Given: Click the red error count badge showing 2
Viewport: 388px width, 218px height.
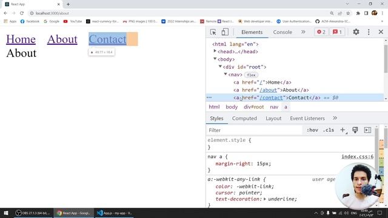Looking at the screenshot, I should 321,32.
